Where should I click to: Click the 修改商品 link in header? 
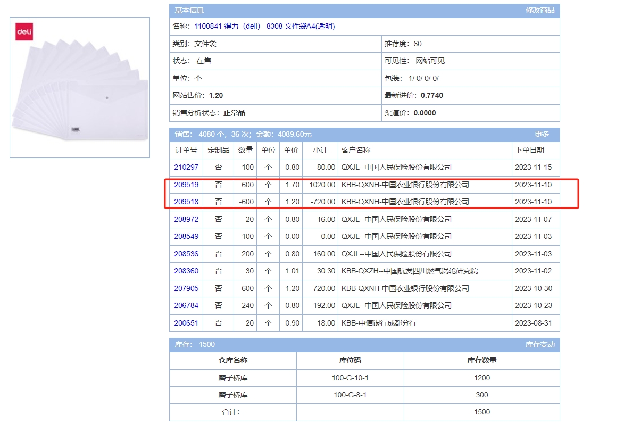539,10
